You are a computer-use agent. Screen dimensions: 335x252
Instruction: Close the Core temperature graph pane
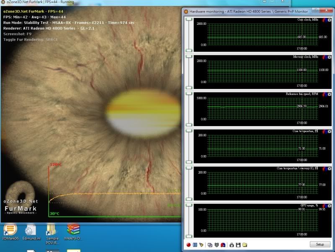point(330,132)
